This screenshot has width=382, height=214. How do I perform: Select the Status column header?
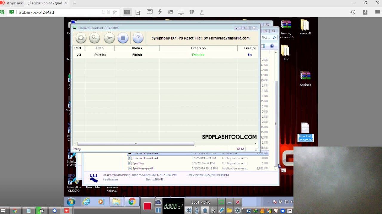tap(137, 48)
